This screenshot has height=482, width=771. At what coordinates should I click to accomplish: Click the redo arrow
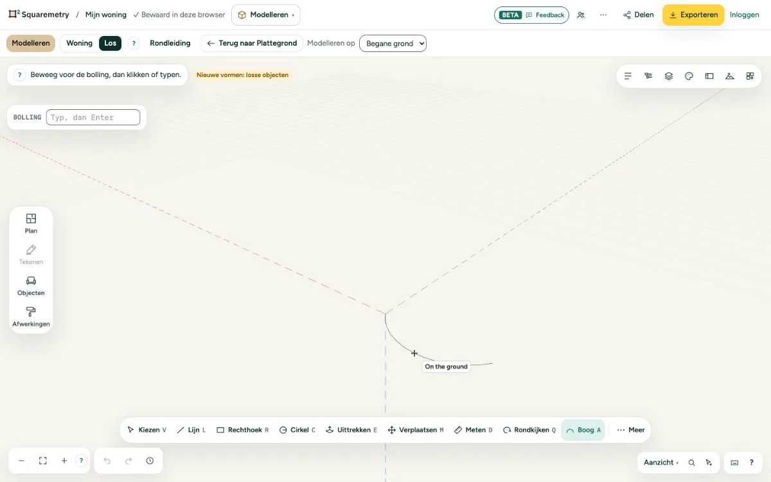128,461
